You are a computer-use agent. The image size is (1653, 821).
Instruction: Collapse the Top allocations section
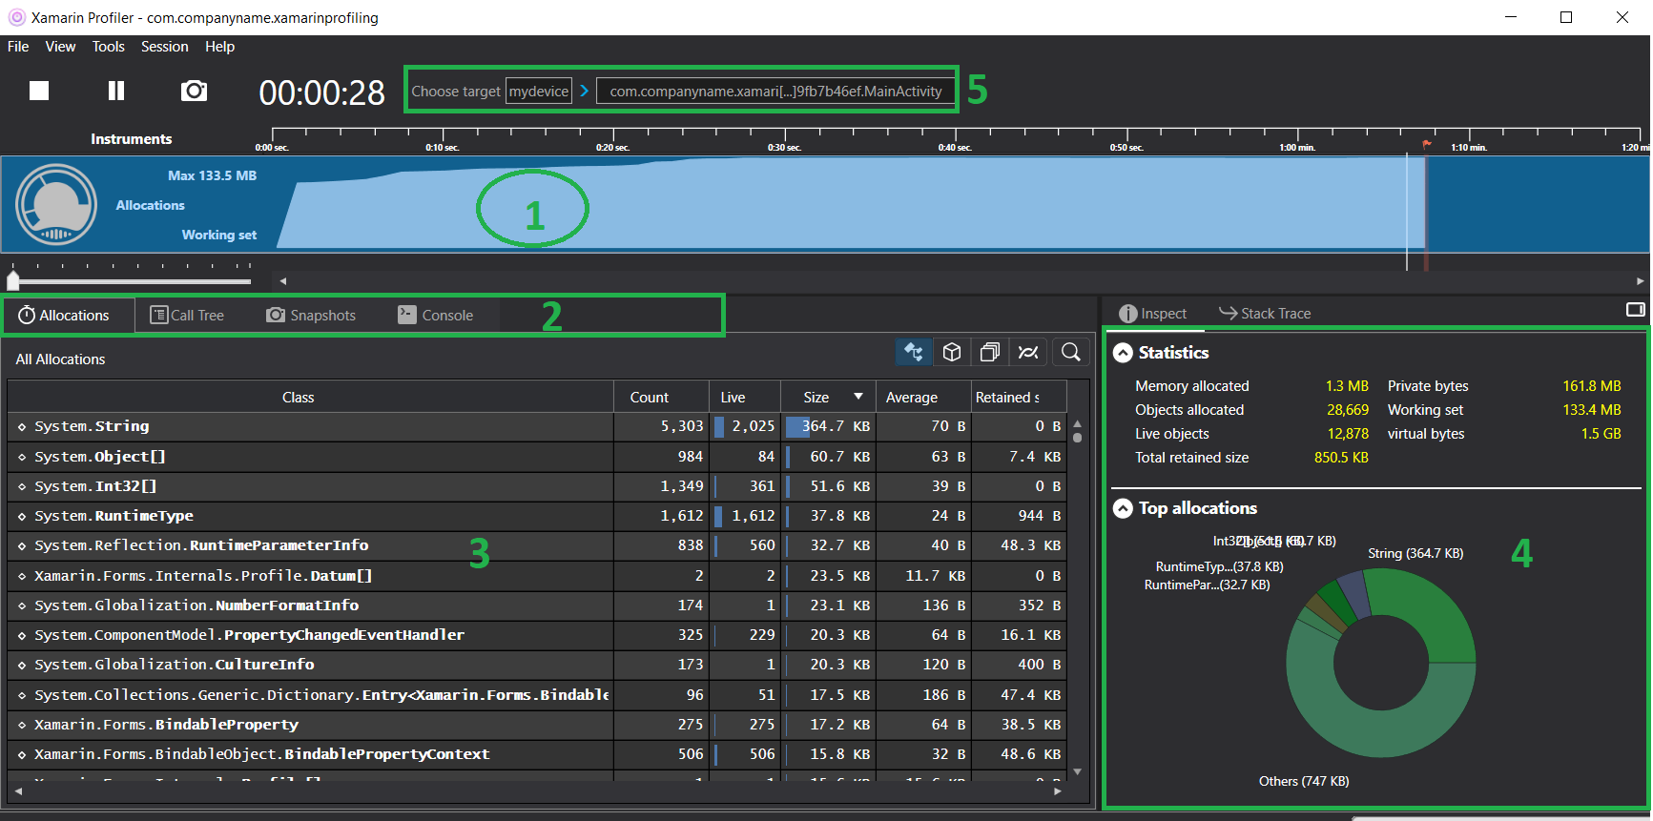1124,508
